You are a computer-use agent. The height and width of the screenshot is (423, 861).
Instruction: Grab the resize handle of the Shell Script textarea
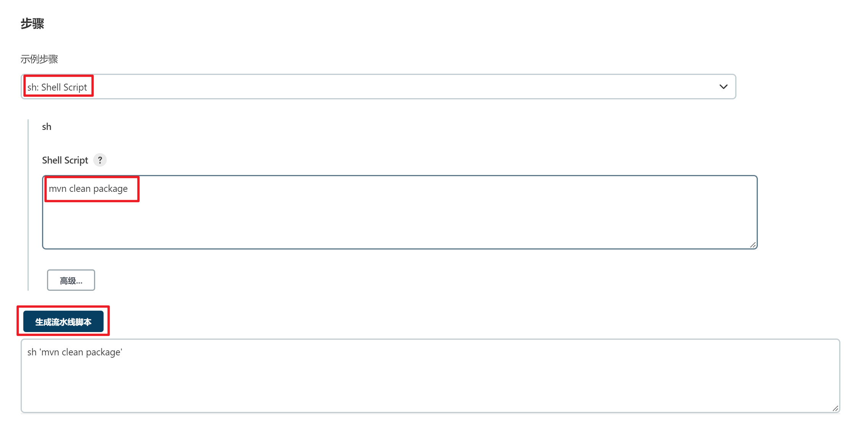[752, 245]
